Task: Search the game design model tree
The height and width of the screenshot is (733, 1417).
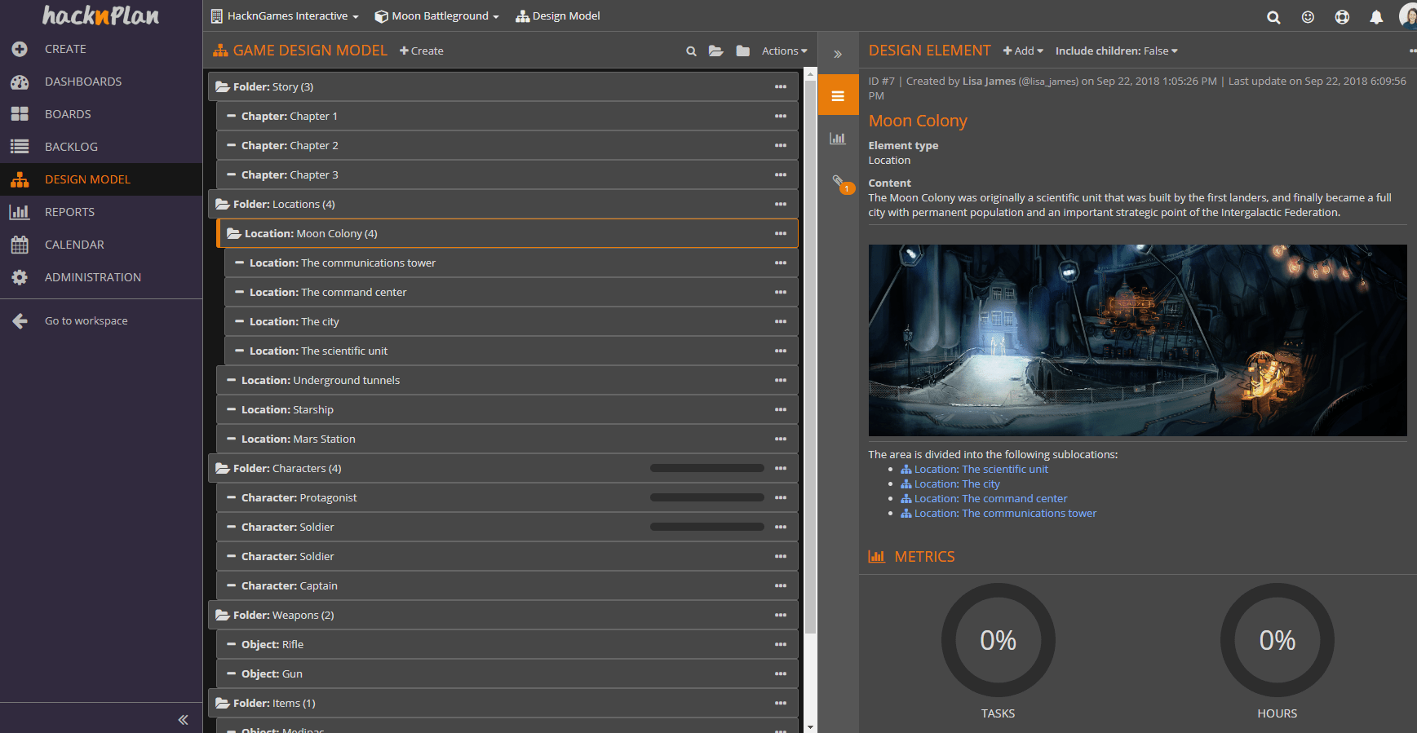Action: point(691,51)
